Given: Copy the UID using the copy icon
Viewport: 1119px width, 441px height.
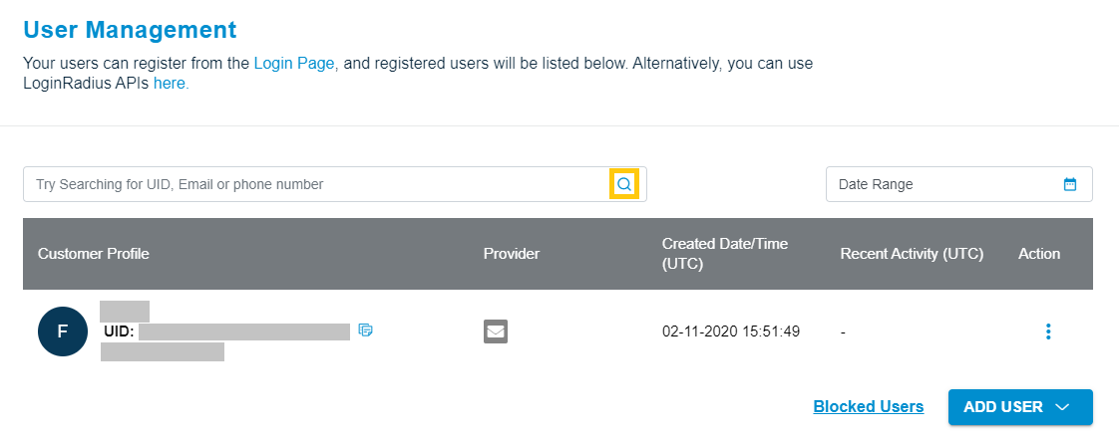Looking at the screenshot, I should (x=365, y=330).
